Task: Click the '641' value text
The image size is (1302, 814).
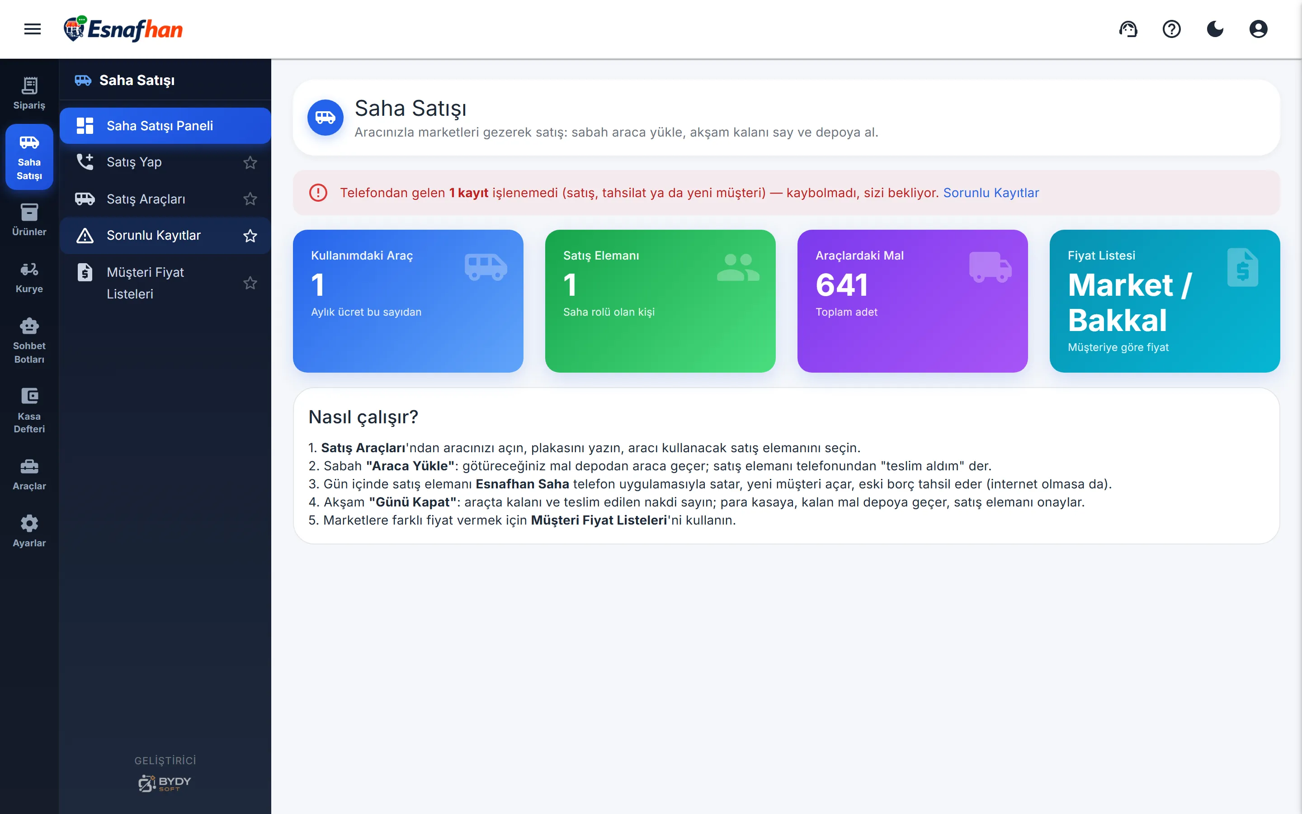Action: pyautogui.click(x=842, y=285)
